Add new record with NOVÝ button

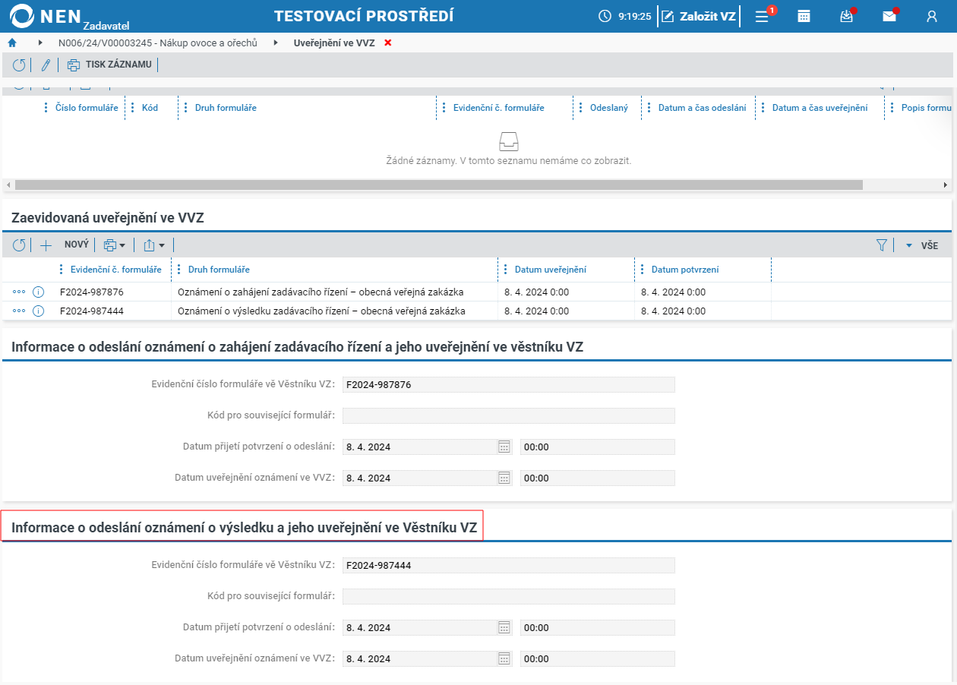pos(65,245)
